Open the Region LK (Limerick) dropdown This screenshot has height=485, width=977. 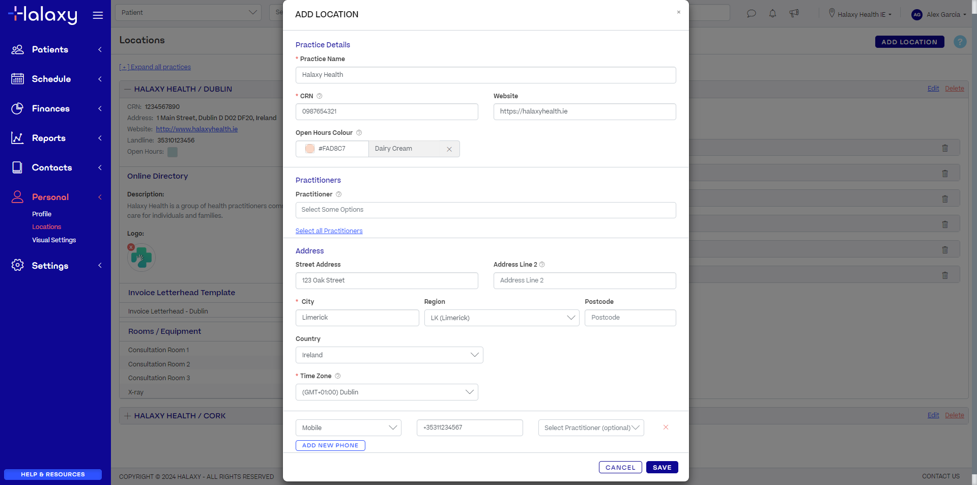(x=502, y=318)
